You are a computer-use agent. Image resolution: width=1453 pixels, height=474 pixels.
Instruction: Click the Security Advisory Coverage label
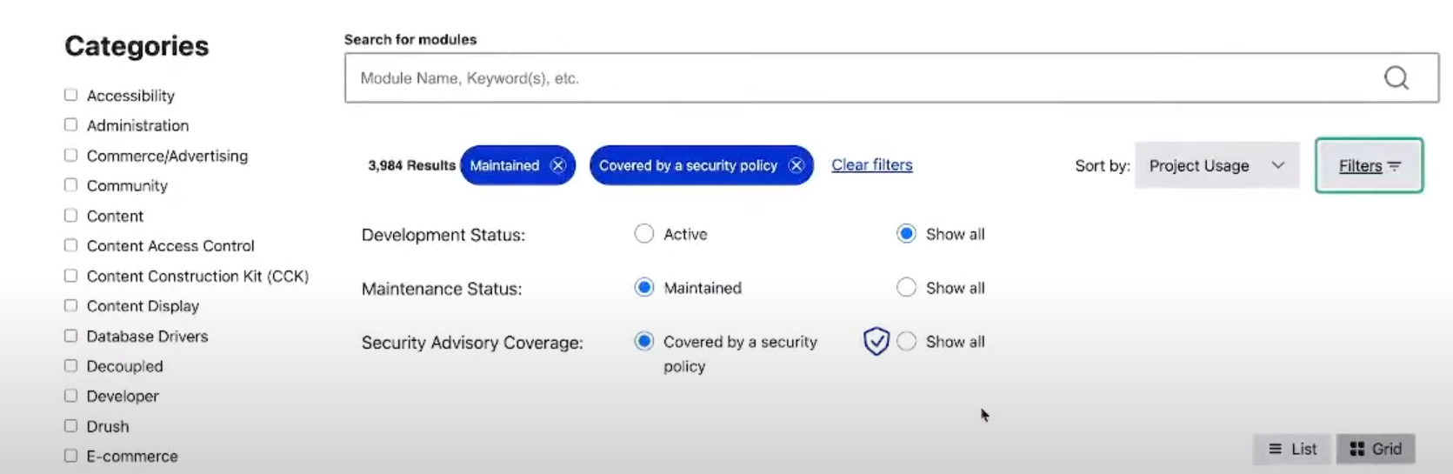click(472, 343)
